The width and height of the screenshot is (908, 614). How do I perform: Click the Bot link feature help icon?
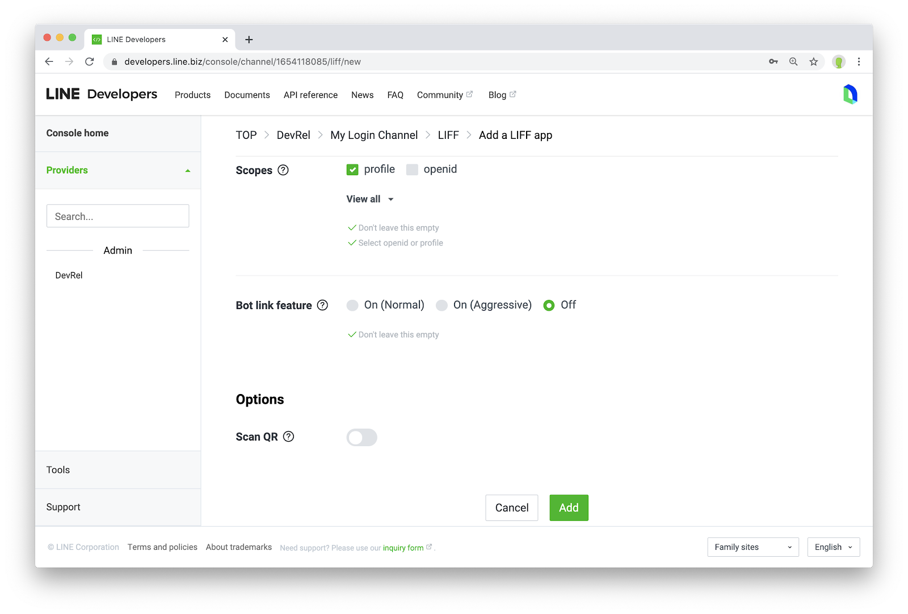pyautogui.click(x=322, y=305)
